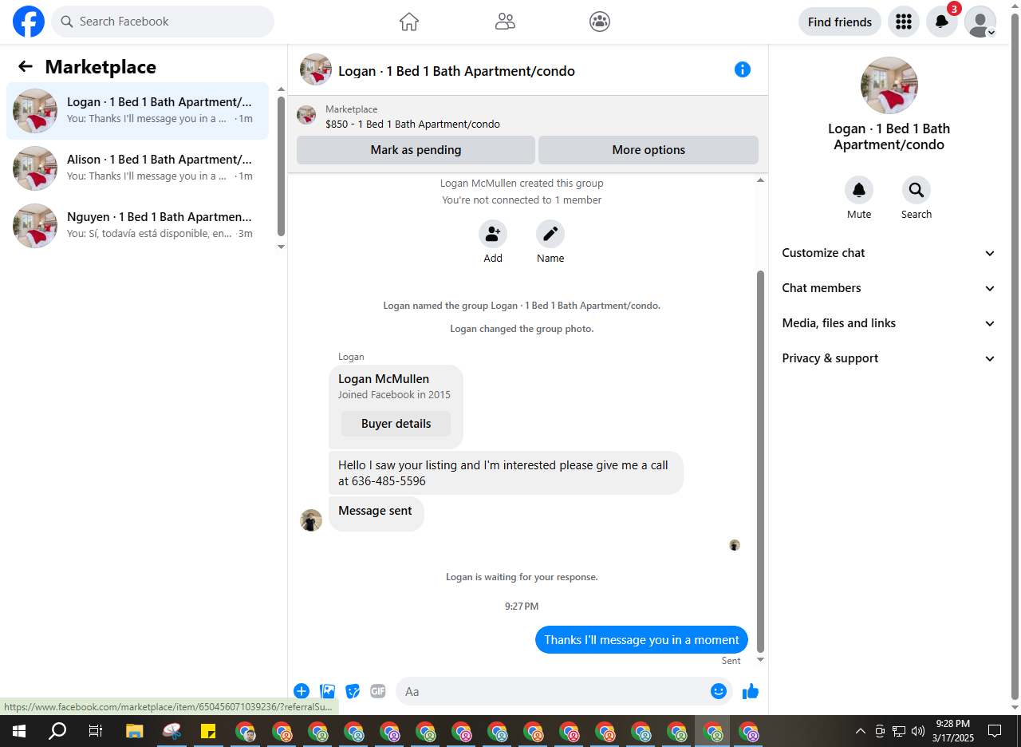Open the volume control in system tray
The height and width of the screenshot is (747, 1021).
tap(917, 731)
